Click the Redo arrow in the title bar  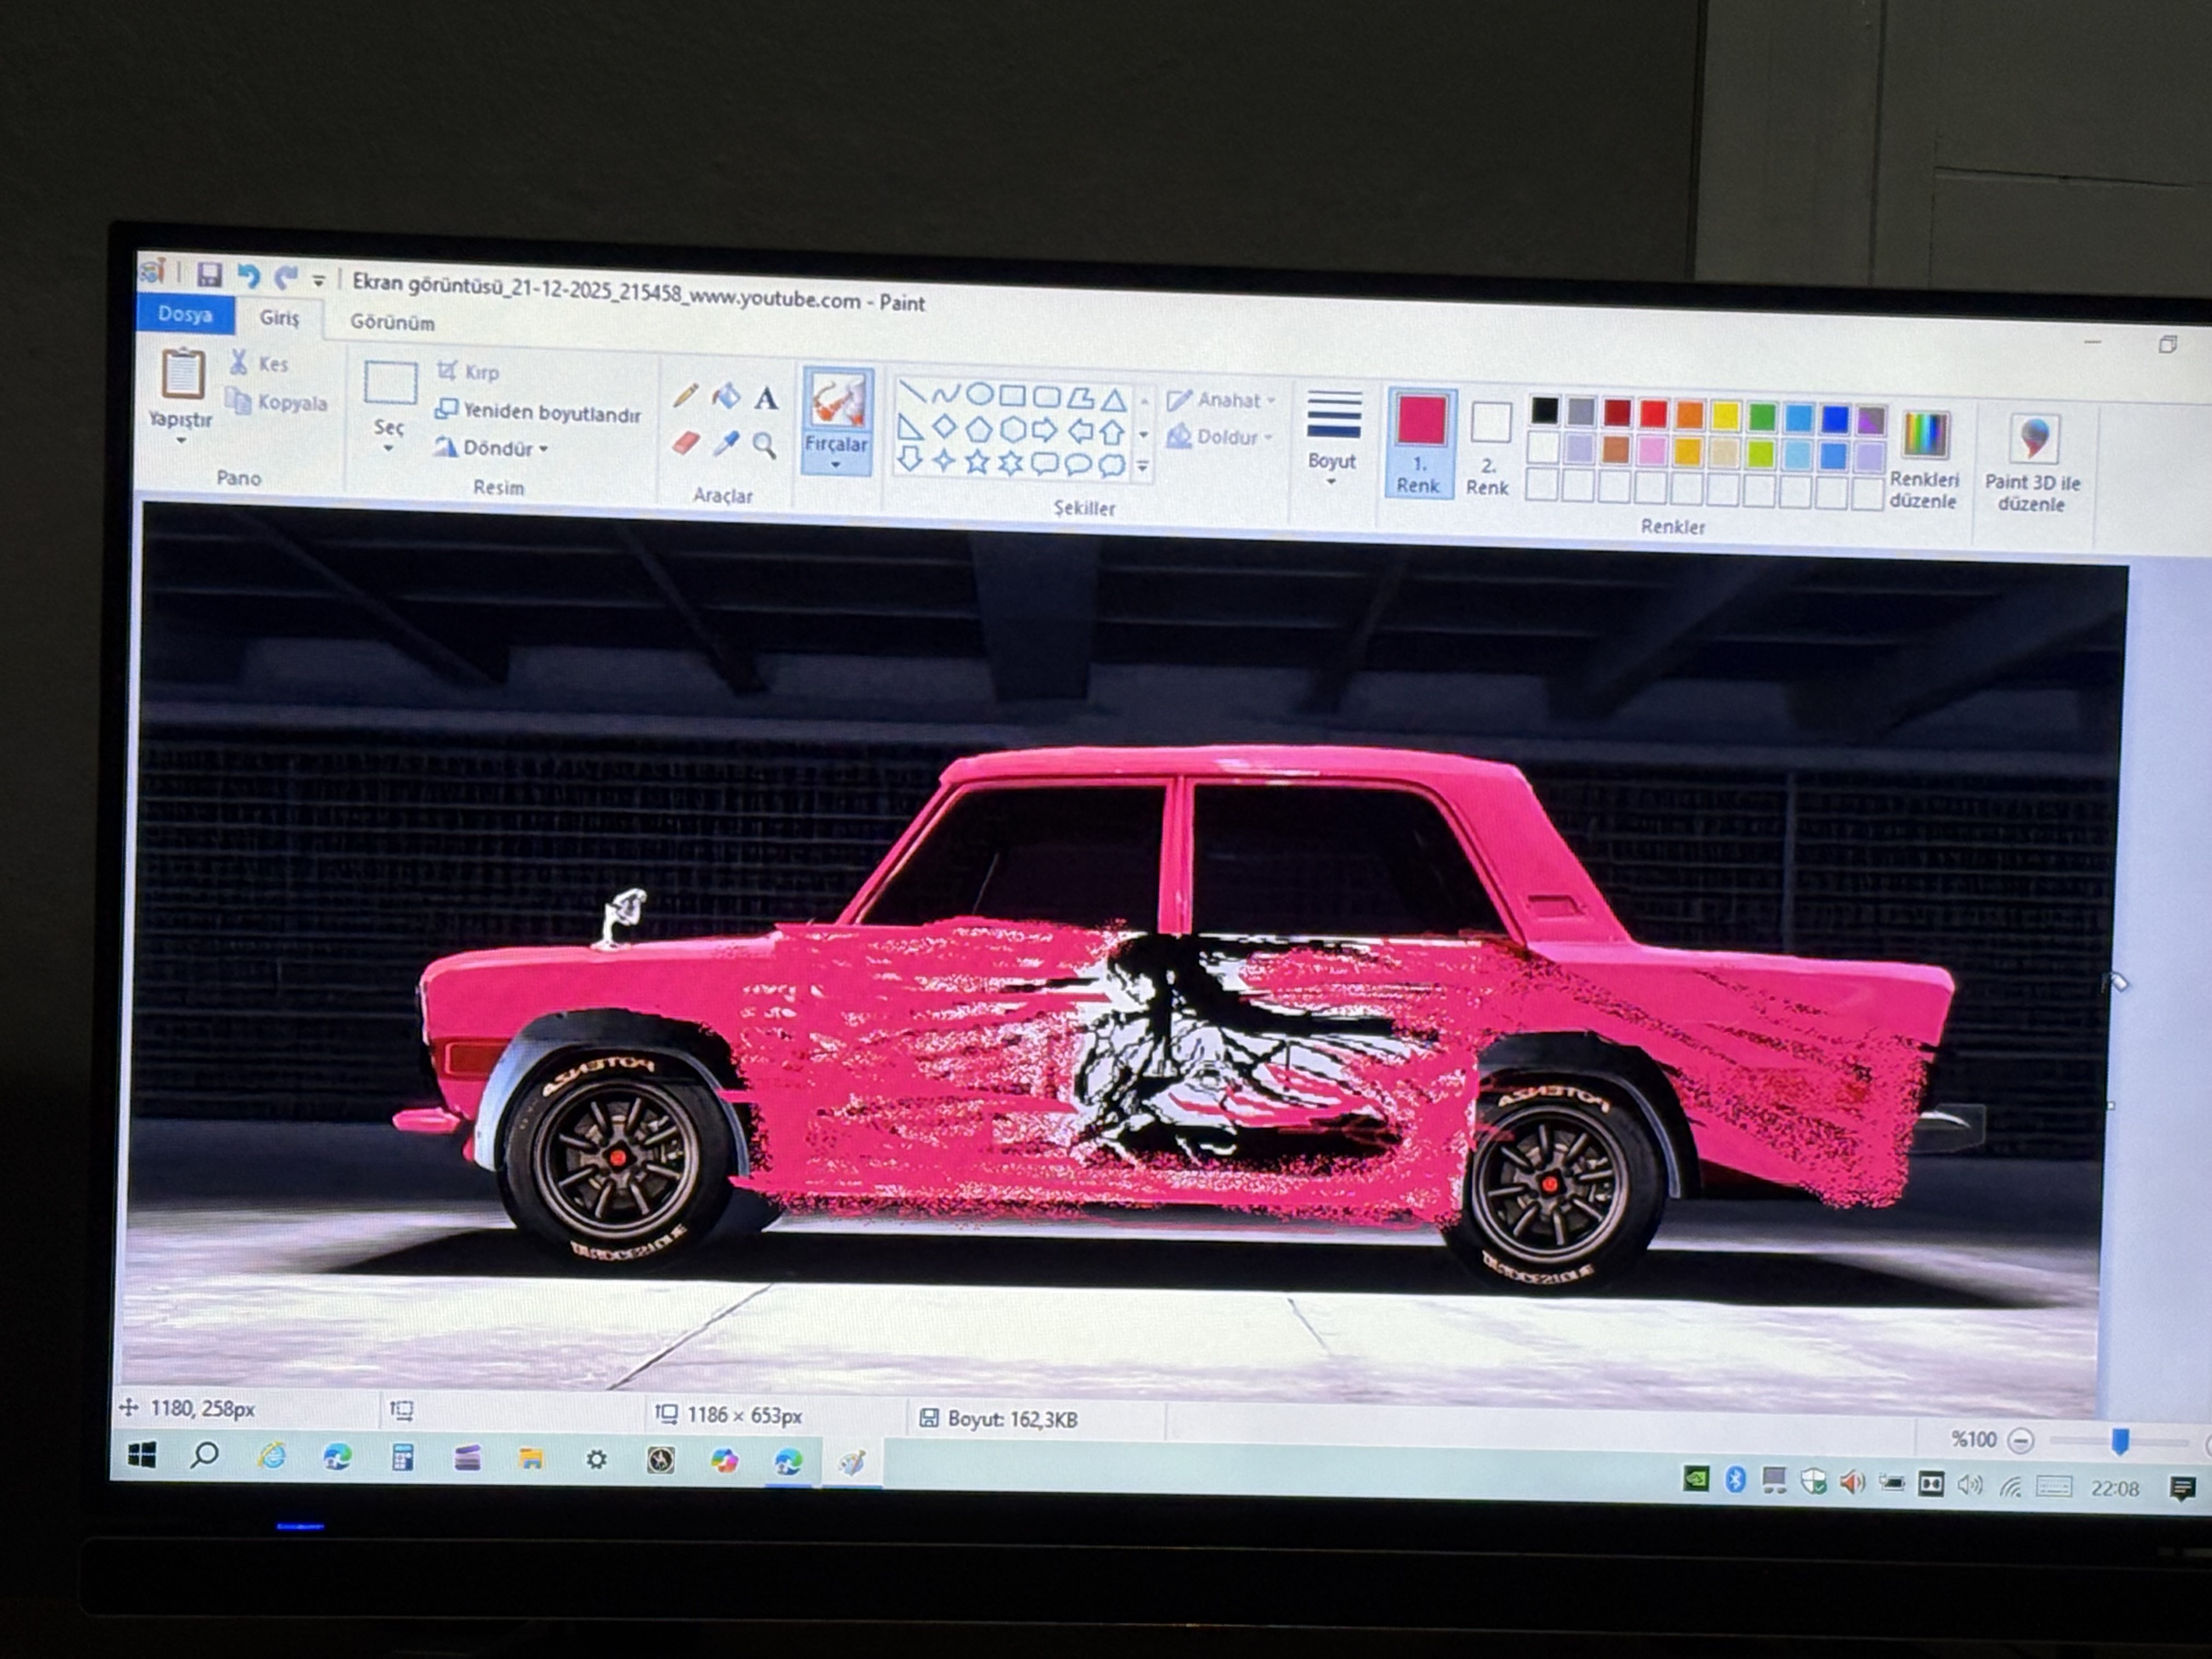pos(287,278)
